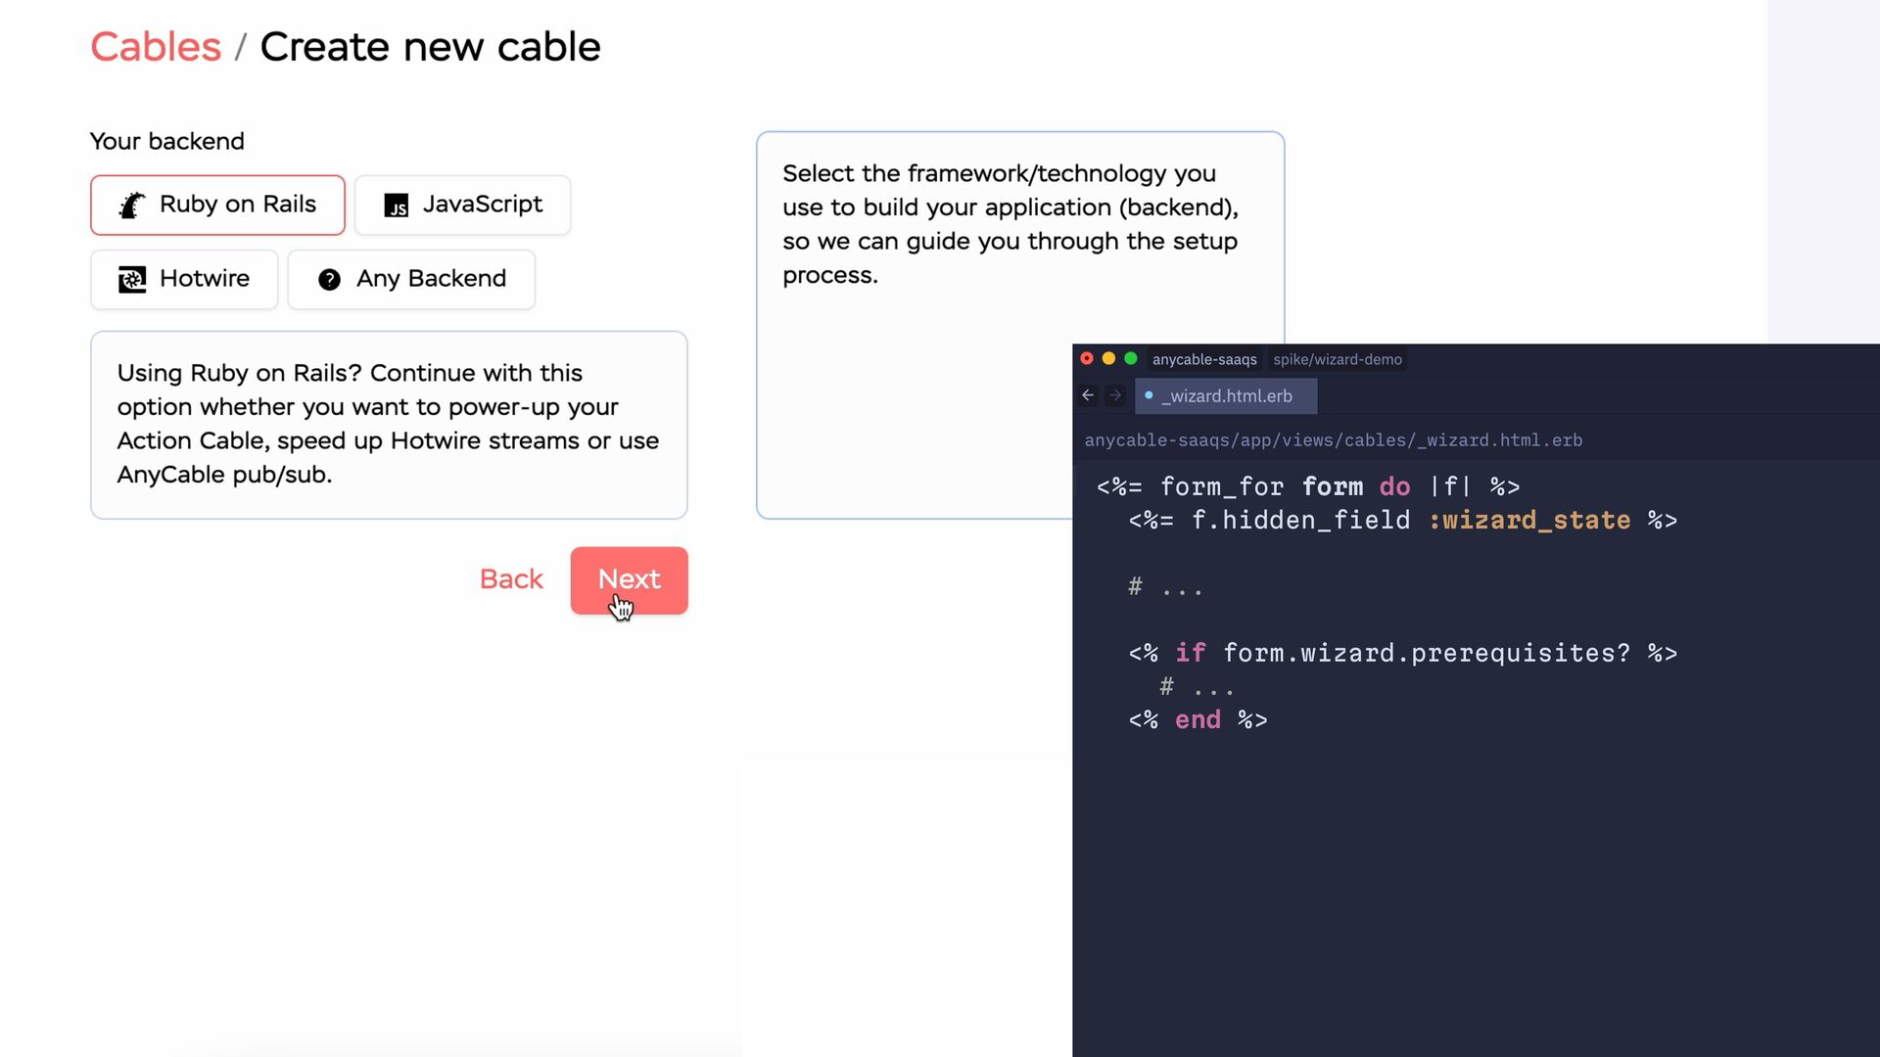Select Ruby on Rails backend option
Viewport: 1880px width, 1057px height.
tap(217, 205)
